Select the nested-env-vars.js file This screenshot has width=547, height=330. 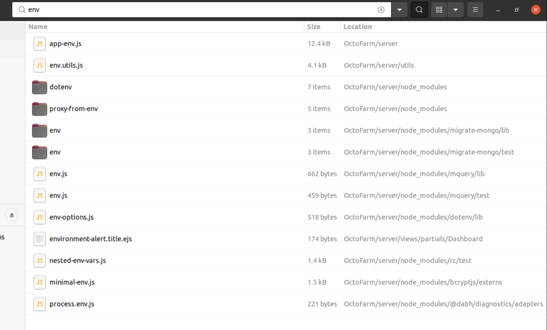pyautogui.click(x=78, y=260)
